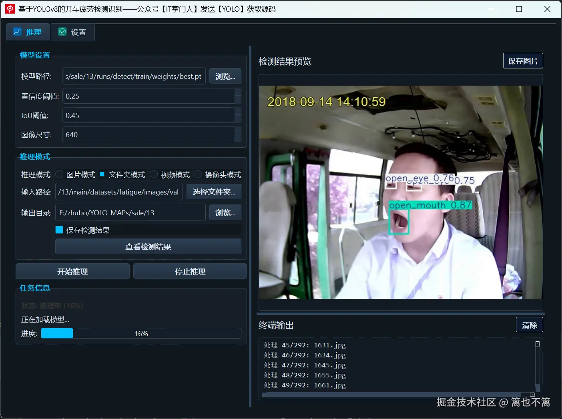Image resolution: width=562 pixels, height=419 pixels.
Task: Click the '正在加载模型...' status text
Action: 45,319
